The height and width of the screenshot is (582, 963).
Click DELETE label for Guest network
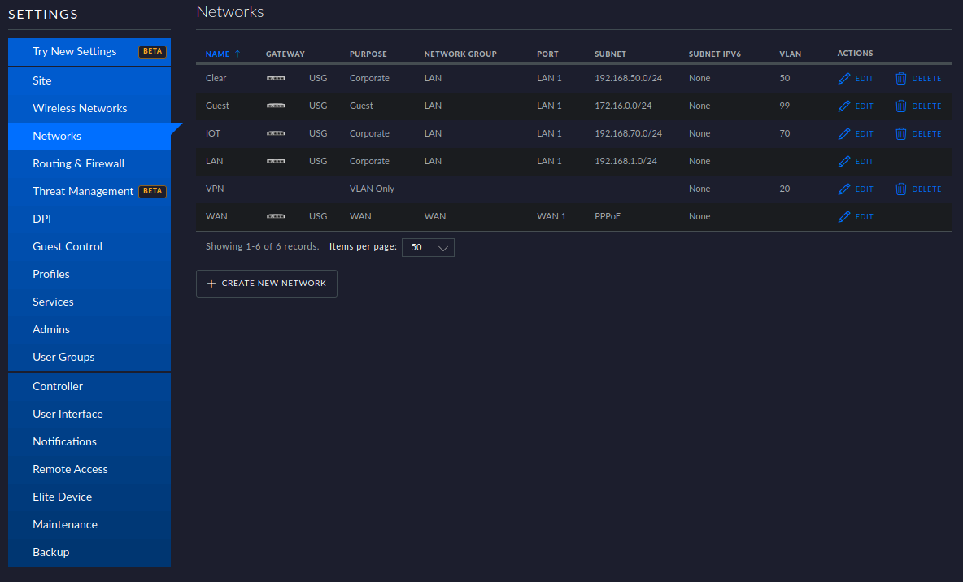click(926, 106)
